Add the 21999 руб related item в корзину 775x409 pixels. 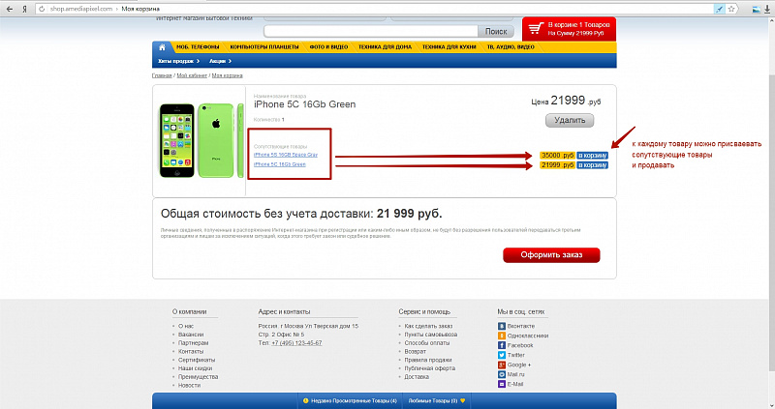(x=592, y=165)
